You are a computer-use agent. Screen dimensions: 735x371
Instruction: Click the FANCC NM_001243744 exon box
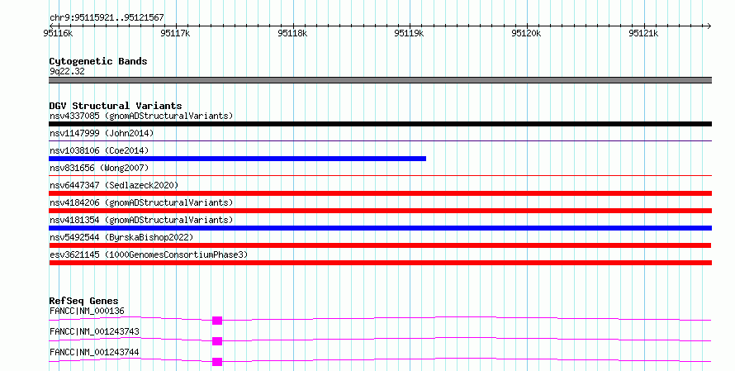(217, 362)
